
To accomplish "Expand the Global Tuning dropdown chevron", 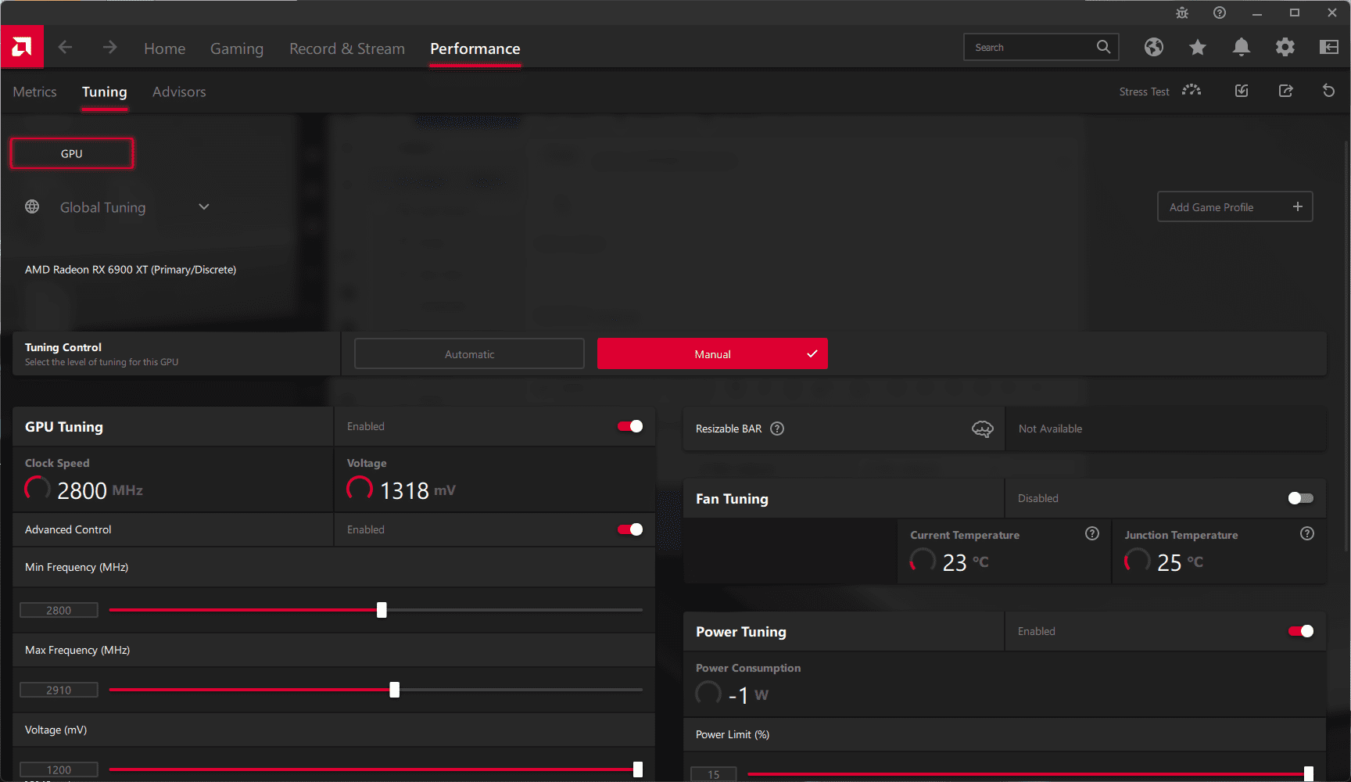I will (x=204, y=206).
